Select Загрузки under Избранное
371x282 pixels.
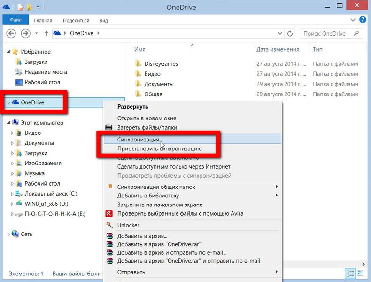tap(36, 62)
